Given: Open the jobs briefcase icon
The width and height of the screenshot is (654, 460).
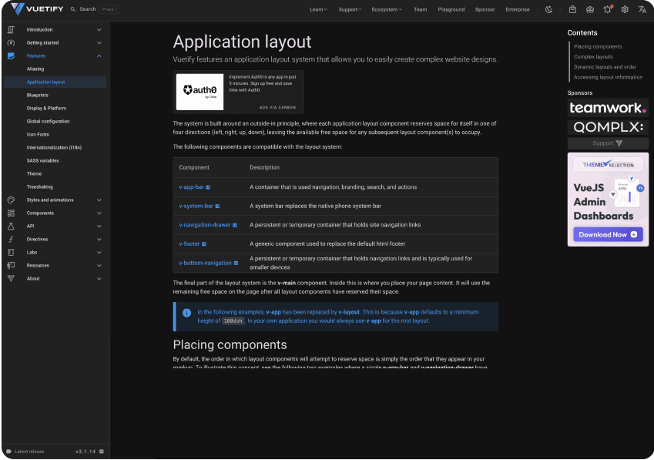Looking at the screenshot, I should click(x=590, y=9).
